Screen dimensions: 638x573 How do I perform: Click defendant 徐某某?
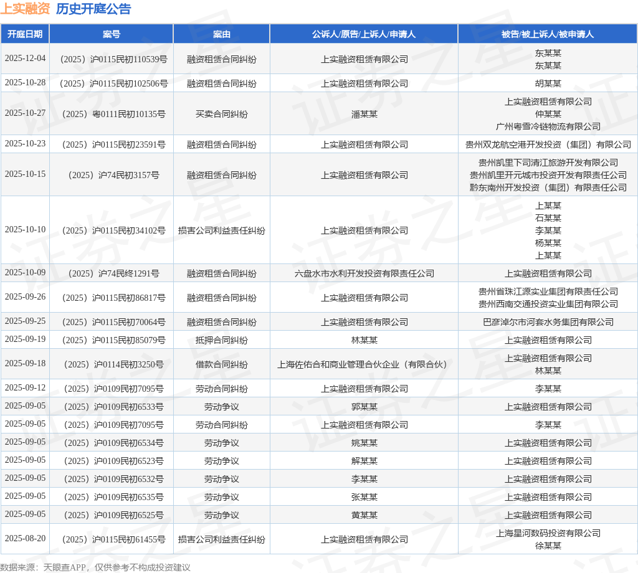pos(548,546)
